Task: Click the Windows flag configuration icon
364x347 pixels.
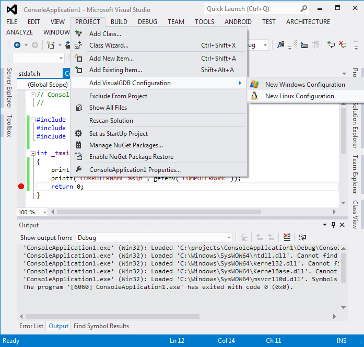Action: pos(254,84)
